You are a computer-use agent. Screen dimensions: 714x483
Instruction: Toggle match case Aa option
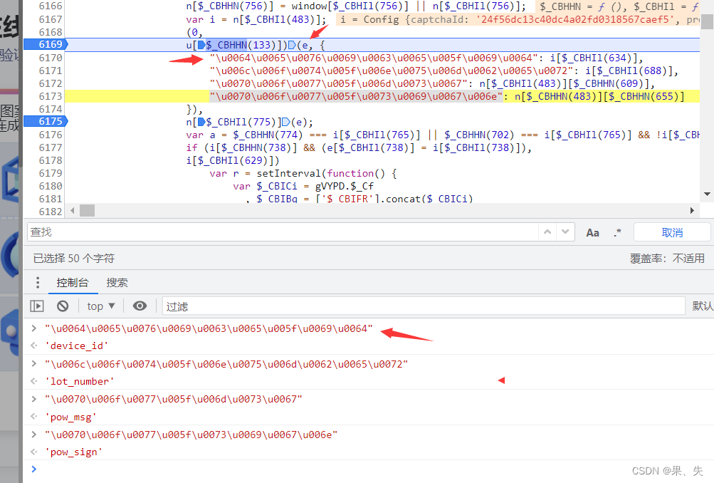point(592,233)
